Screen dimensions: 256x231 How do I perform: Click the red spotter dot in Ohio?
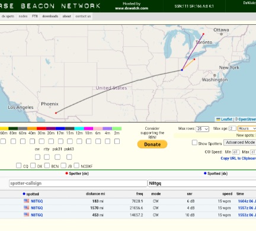tap(194, 59)
